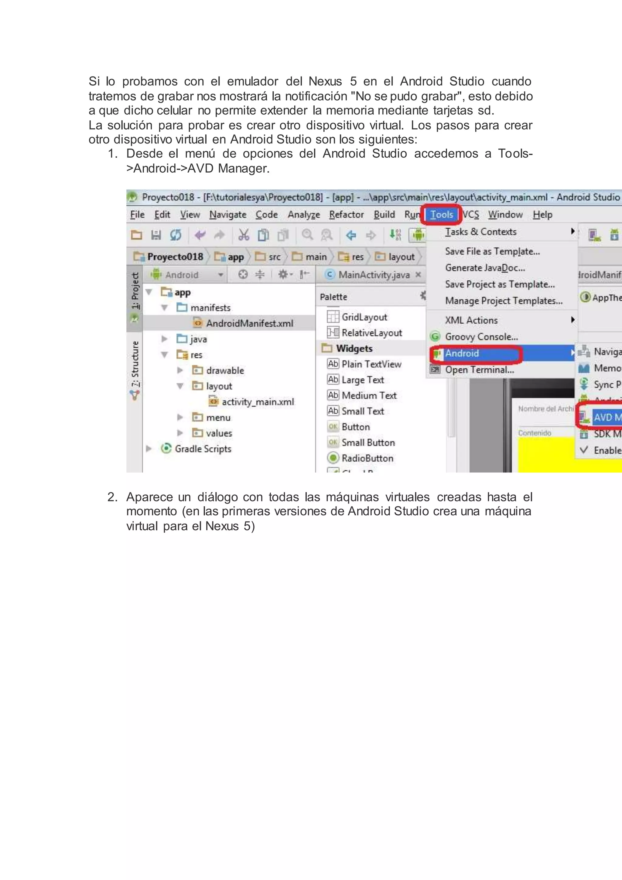622x880 pixels.
Task: Click the Open folder toolbar icon
Action: point(137,235)
